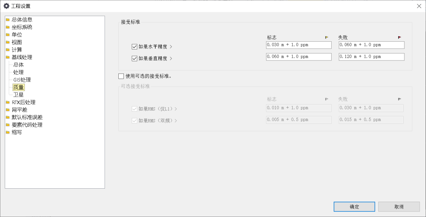Open the 视图 settings category

pos(17,42)
